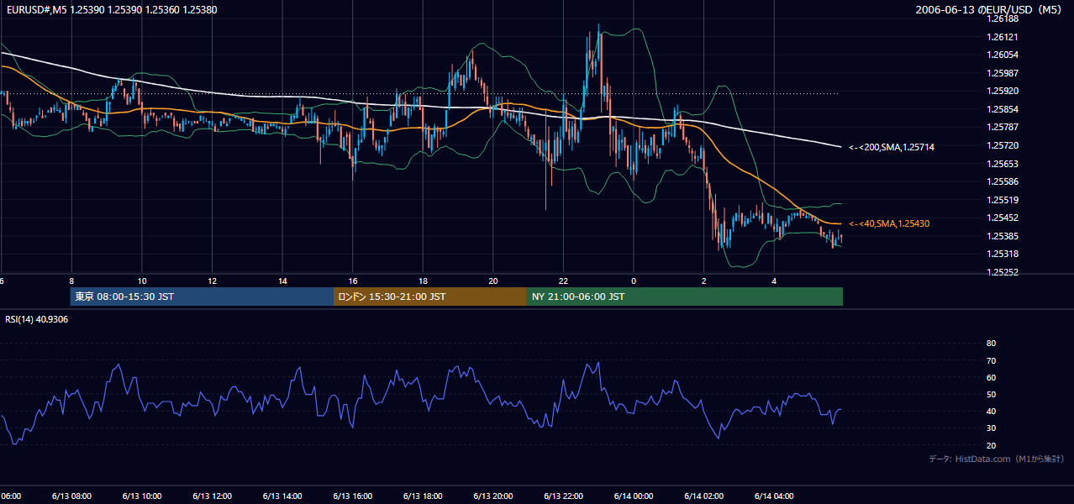The height and width of the screenshot is (504, 1074).
Task: Click price axis label 1.26054
Action: coord(1003,55)
